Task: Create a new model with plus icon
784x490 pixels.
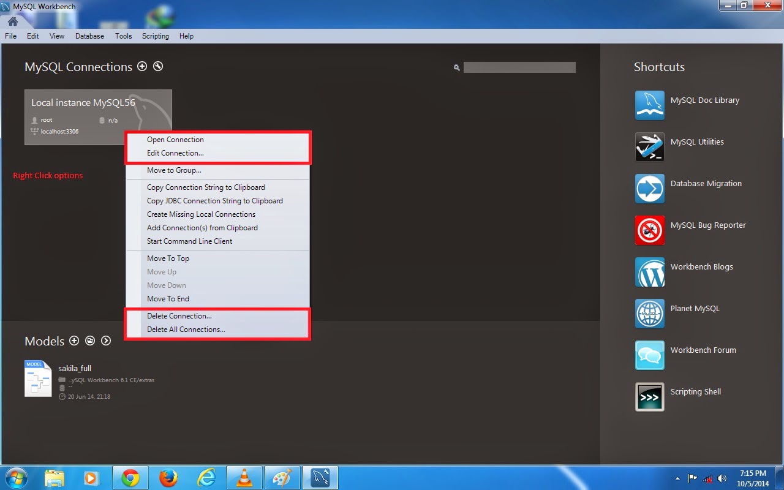Action: 73,341
